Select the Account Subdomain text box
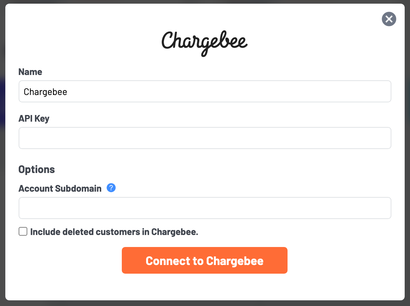This screenshot has height=306, width=410. tap(205, 208)
